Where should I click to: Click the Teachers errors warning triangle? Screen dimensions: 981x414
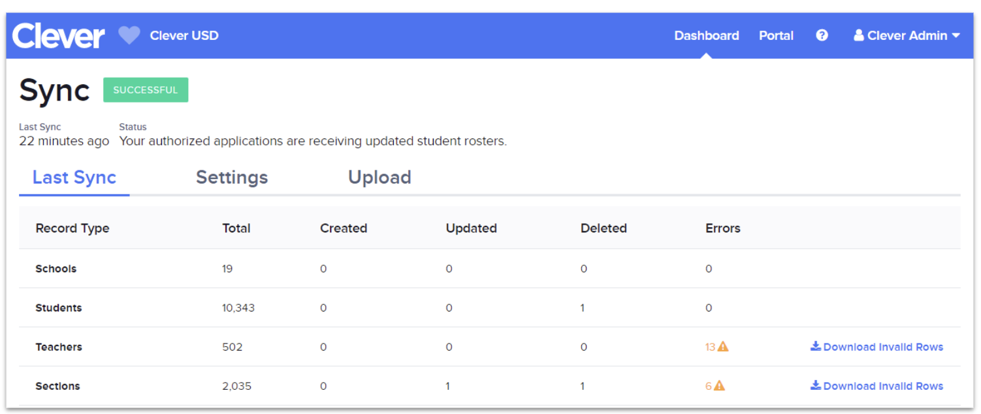pyautogui.click(x=723, y=347)
